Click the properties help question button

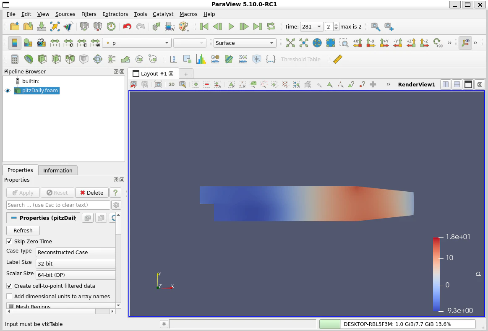[115, 193]
